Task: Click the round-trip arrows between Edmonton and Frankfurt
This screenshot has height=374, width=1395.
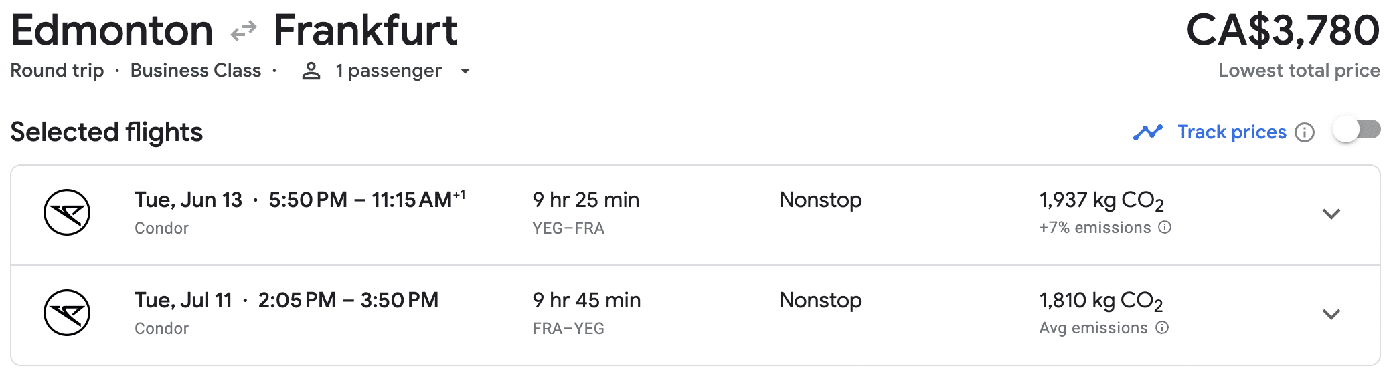Action: pyautogui.click(x=244, y=31)
